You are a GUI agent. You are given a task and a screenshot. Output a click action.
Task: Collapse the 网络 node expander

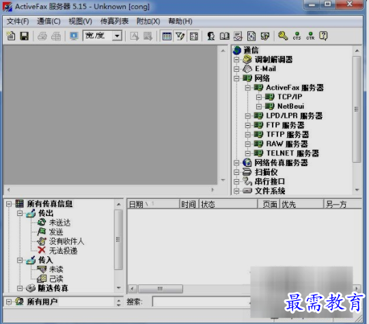point(236,78)
